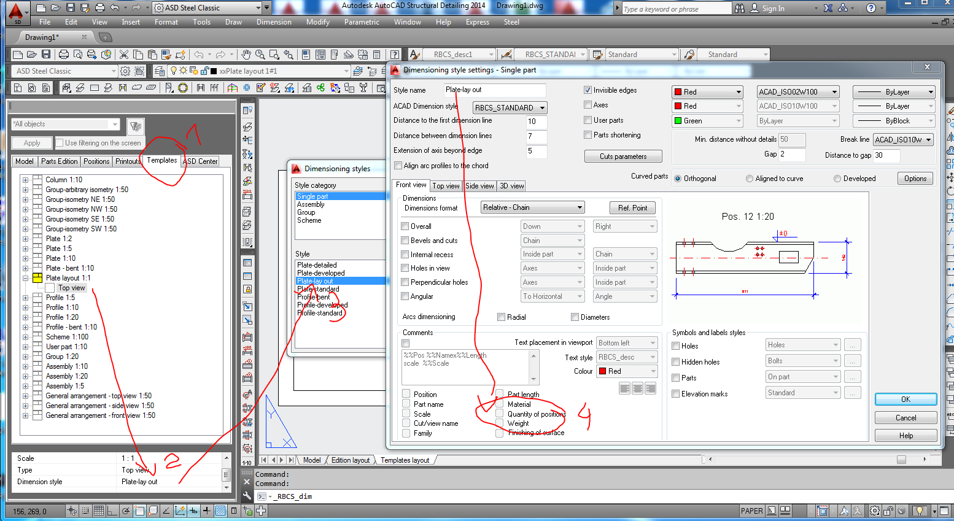This screenshot has height=521, width=954.
Task: Toggle Grid Display in status bar
Action: tap(99, 511)
